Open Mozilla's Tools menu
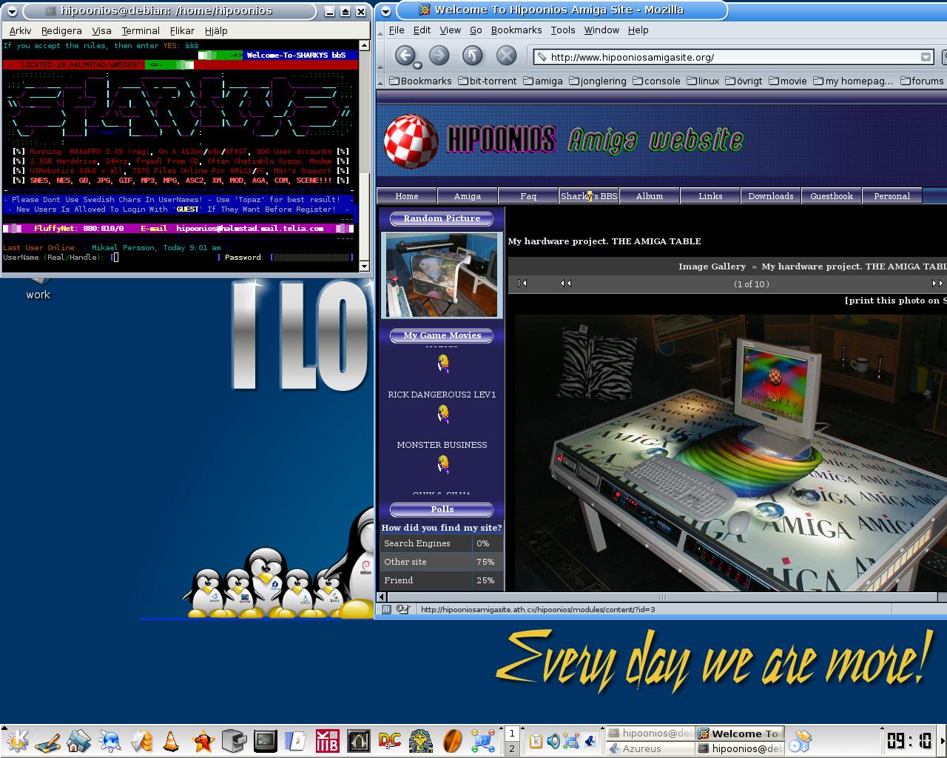947x758 pixels. [x=562, y=30]
